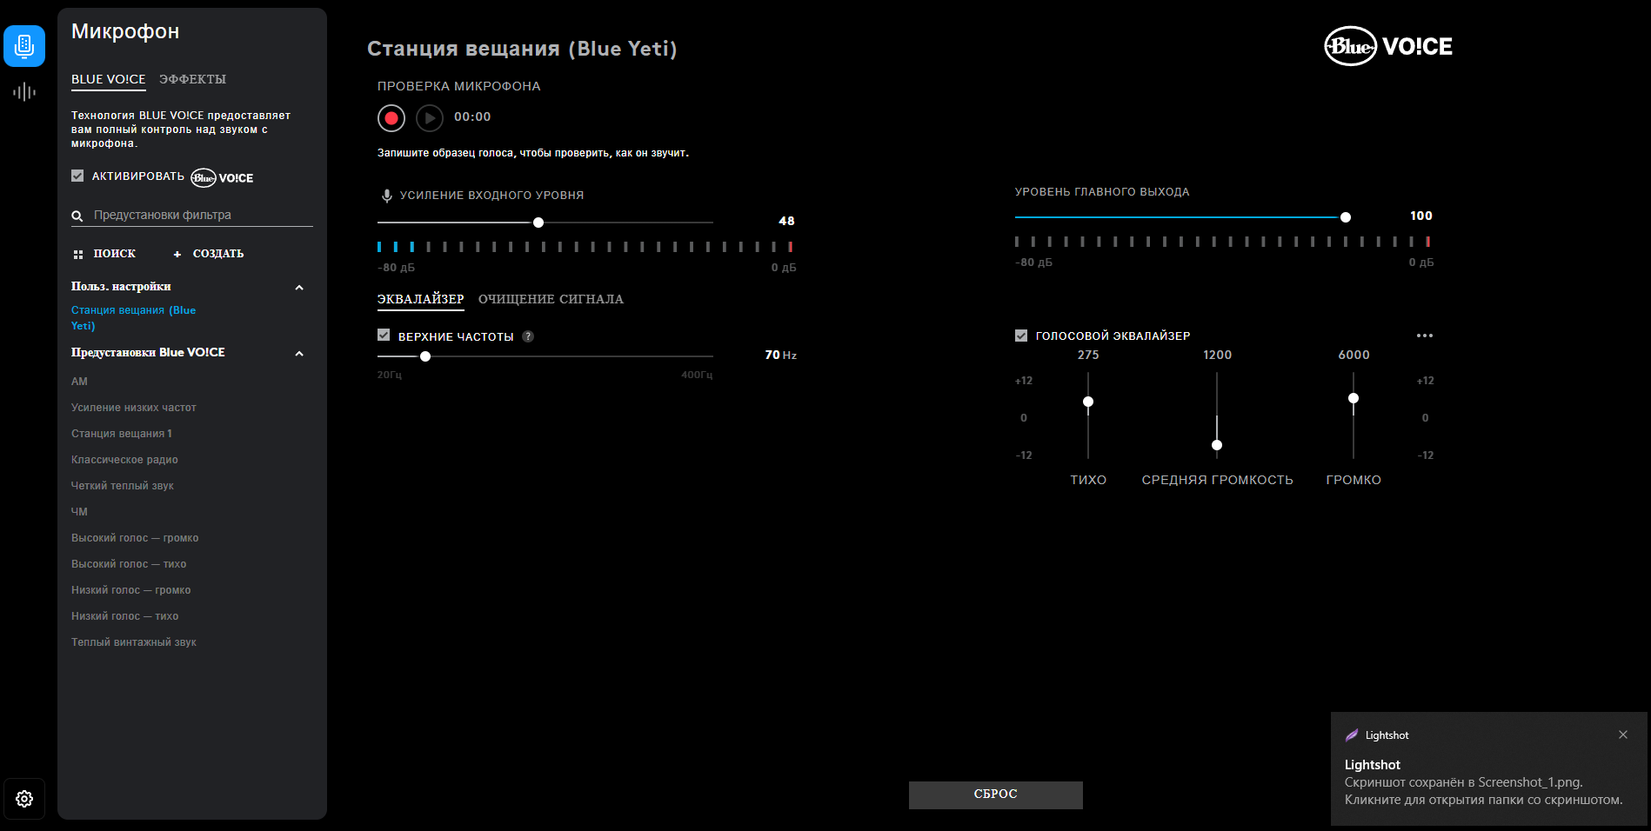Screen dimensions: 1651x831
Task: Click the СБРОС reset button
Action: pyautogui.click(x=996, y=794)
